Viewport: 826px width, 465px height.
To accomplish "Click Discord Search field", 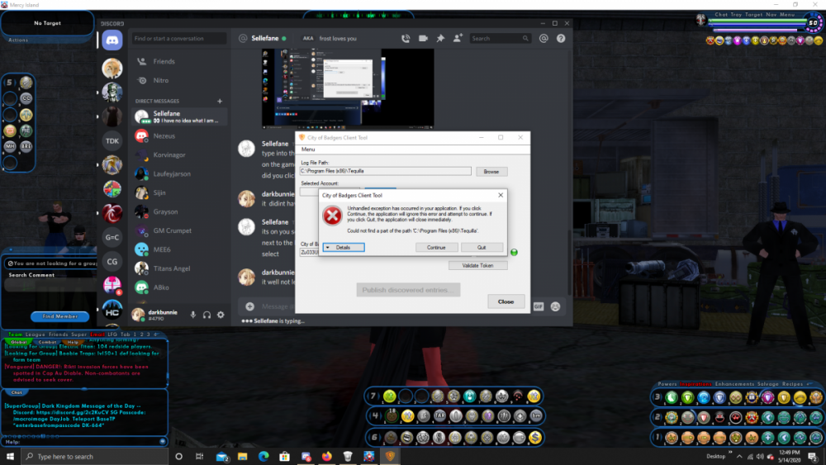I will click(x=500, y=39).
